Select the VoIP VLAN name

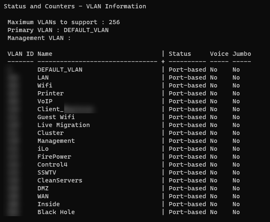45,101
